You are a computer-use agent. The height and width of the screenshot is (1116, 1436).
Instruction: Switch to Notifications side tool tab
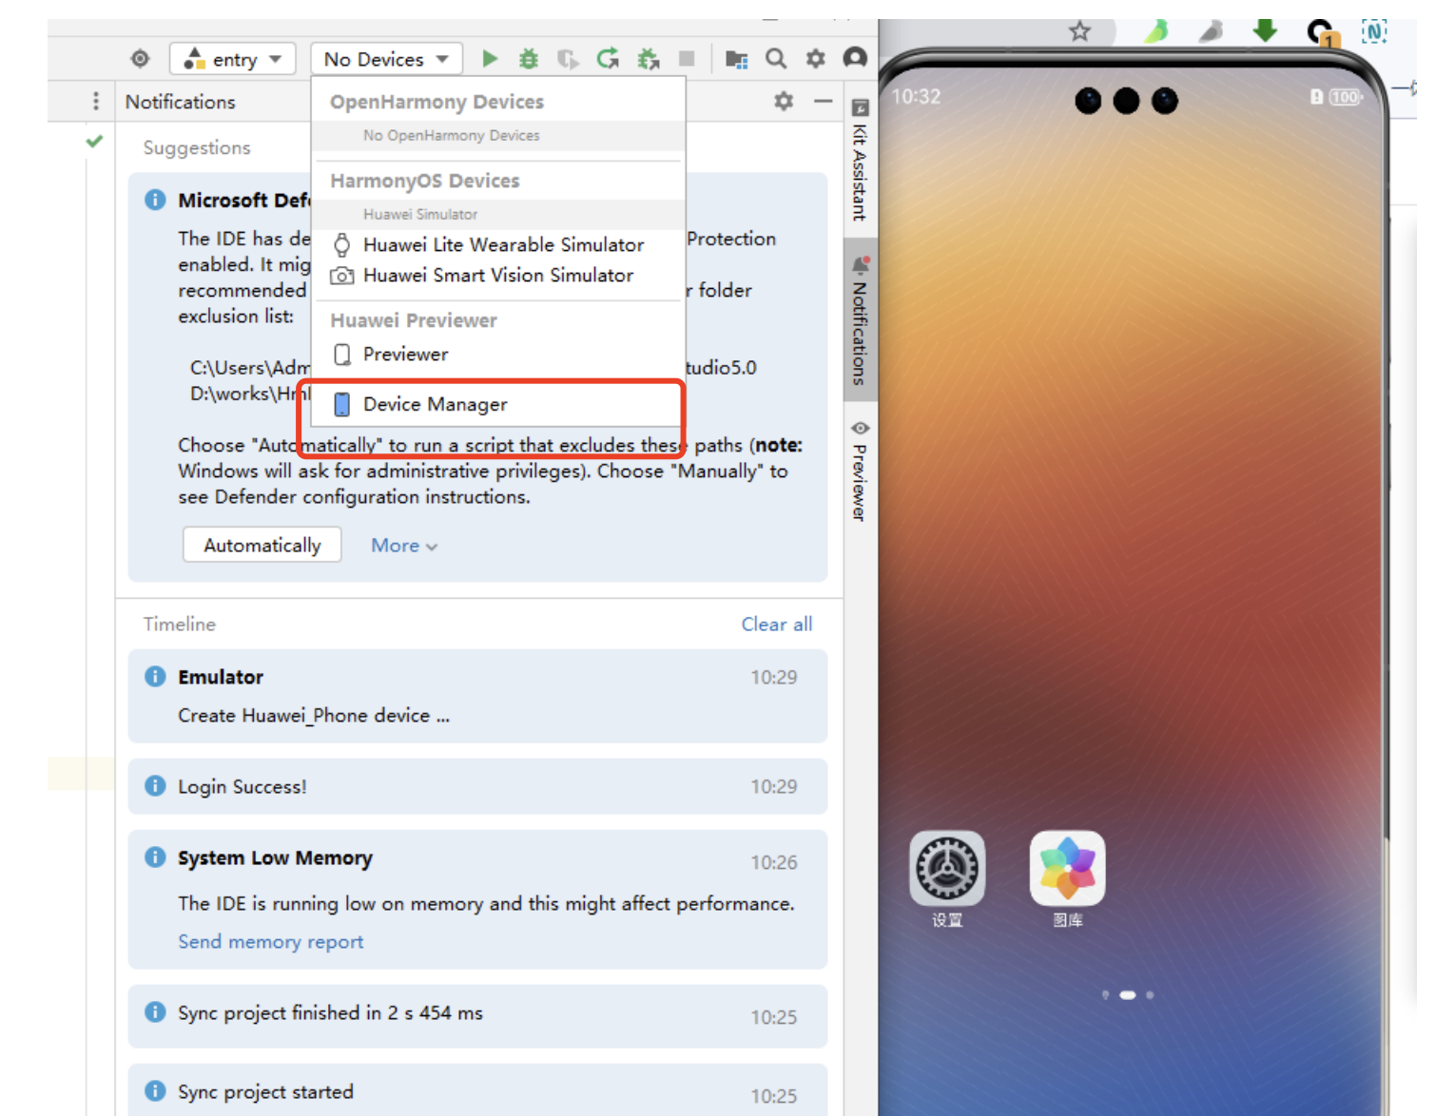(x=860, y=321)
